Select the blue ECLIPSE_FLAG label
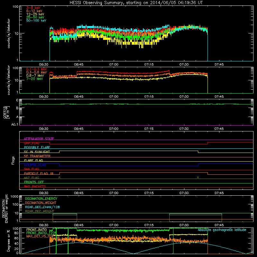 35,165
